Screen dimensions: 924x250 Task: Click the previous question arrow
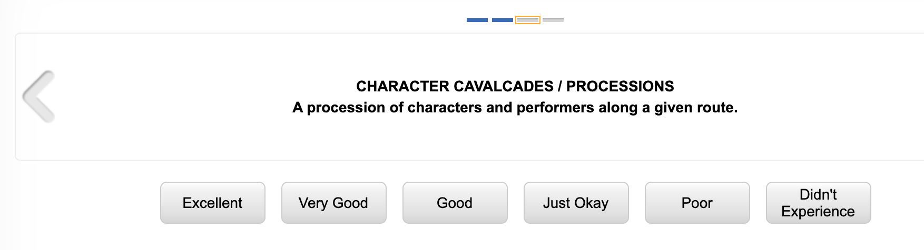coord(38,97)
